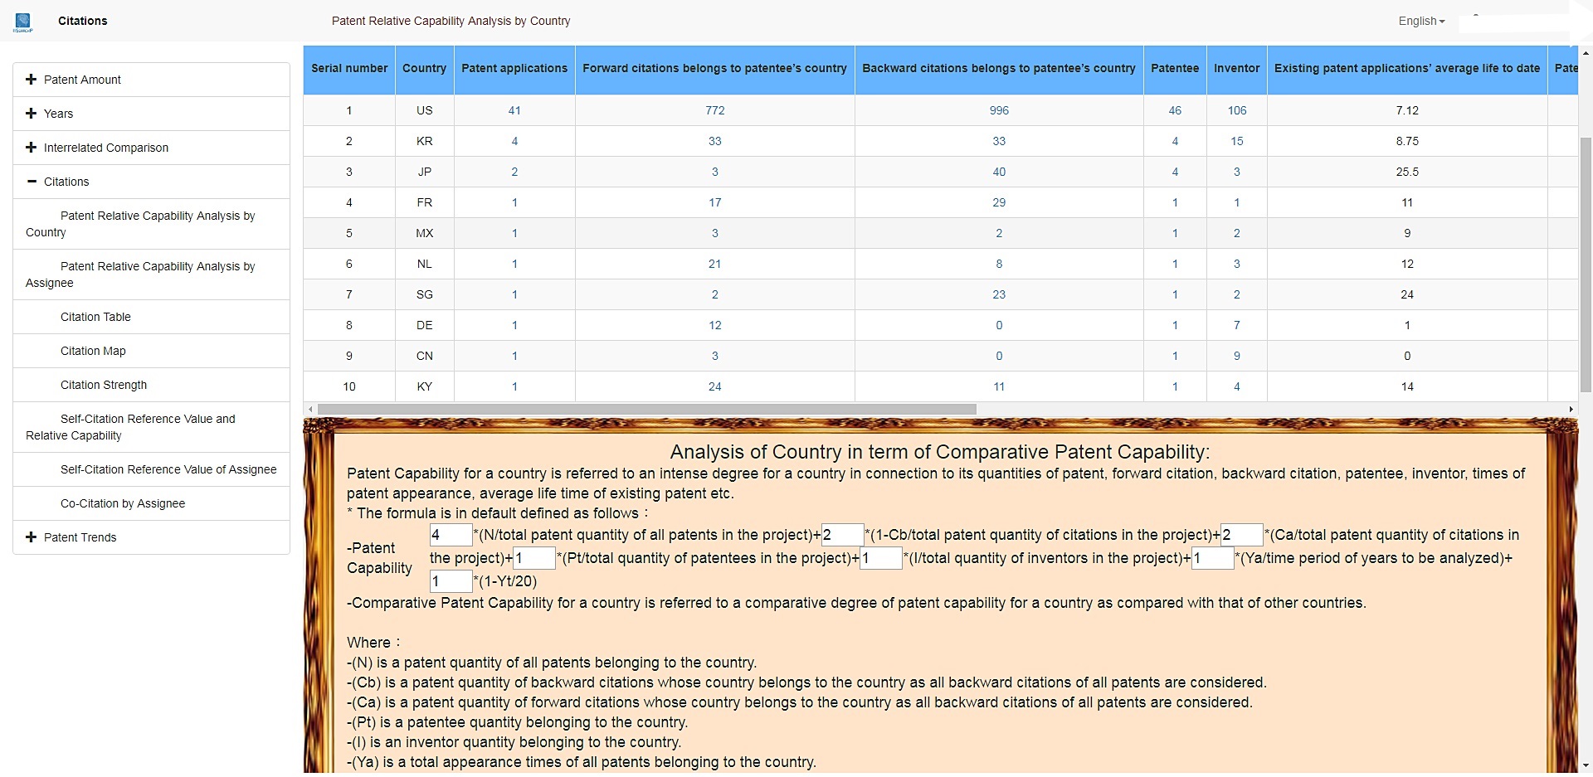Click the Patent applications column header
The height and width of the screenshot is (777, 1593).
tap(514, 69)
